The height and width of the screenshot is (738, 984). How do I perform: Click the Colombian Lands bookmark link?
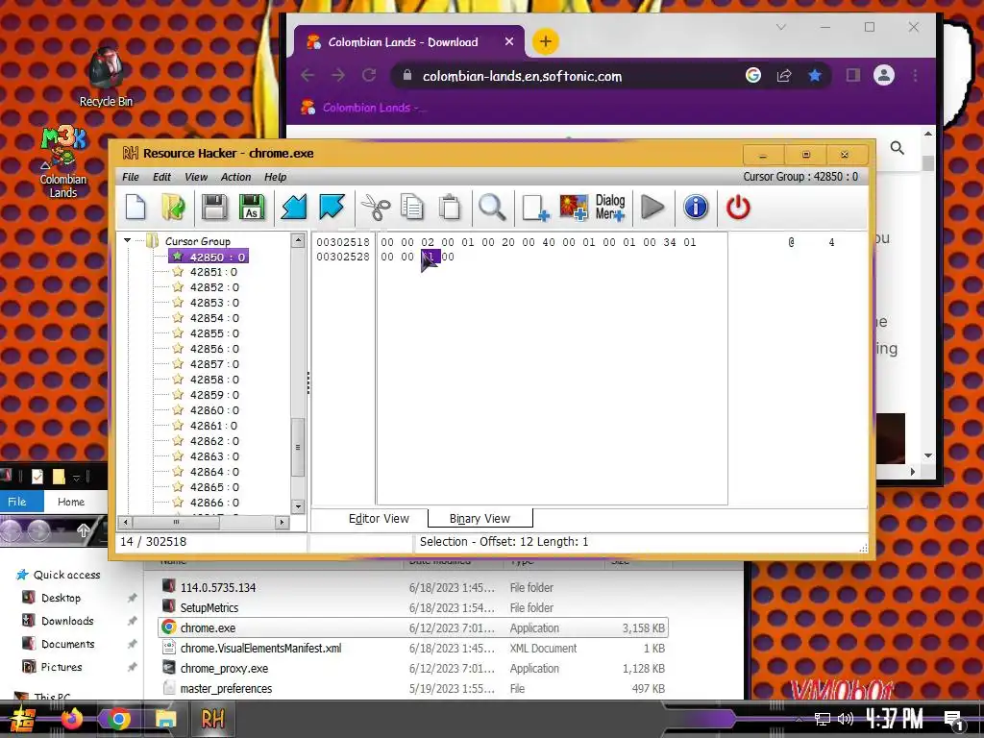click(x=364, y=108)
